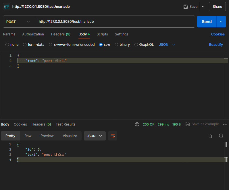The image size is (229, 190).
Task: Toggle the response line wrap icon
Action: 113,136
